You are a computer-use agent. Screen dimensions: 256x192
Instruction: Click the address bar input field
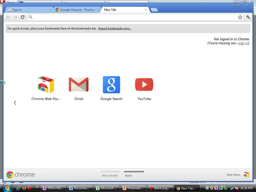[x=135, y=17]
